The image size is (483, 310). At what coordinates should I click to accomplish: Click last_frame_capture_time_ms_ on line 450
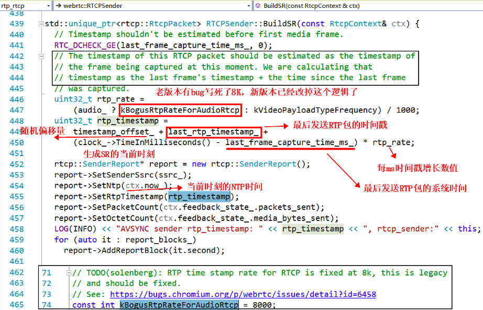(x=291, y=142)
